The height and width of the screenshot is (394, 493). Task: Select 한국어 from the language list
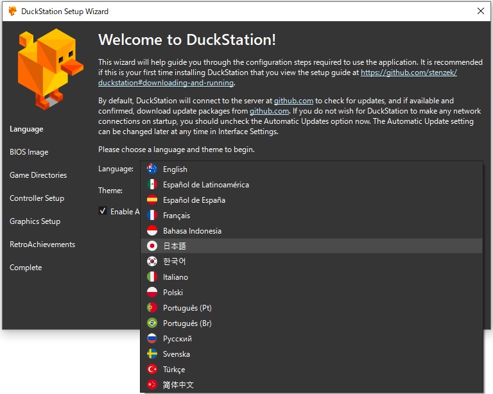click(x=311, y=261)
